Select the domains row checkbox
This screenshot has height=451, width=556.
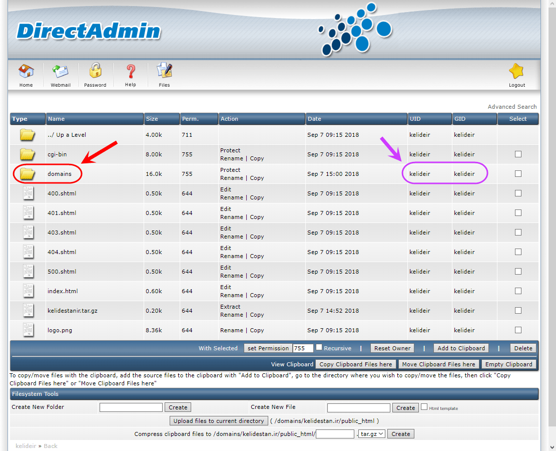pos(518,174)
